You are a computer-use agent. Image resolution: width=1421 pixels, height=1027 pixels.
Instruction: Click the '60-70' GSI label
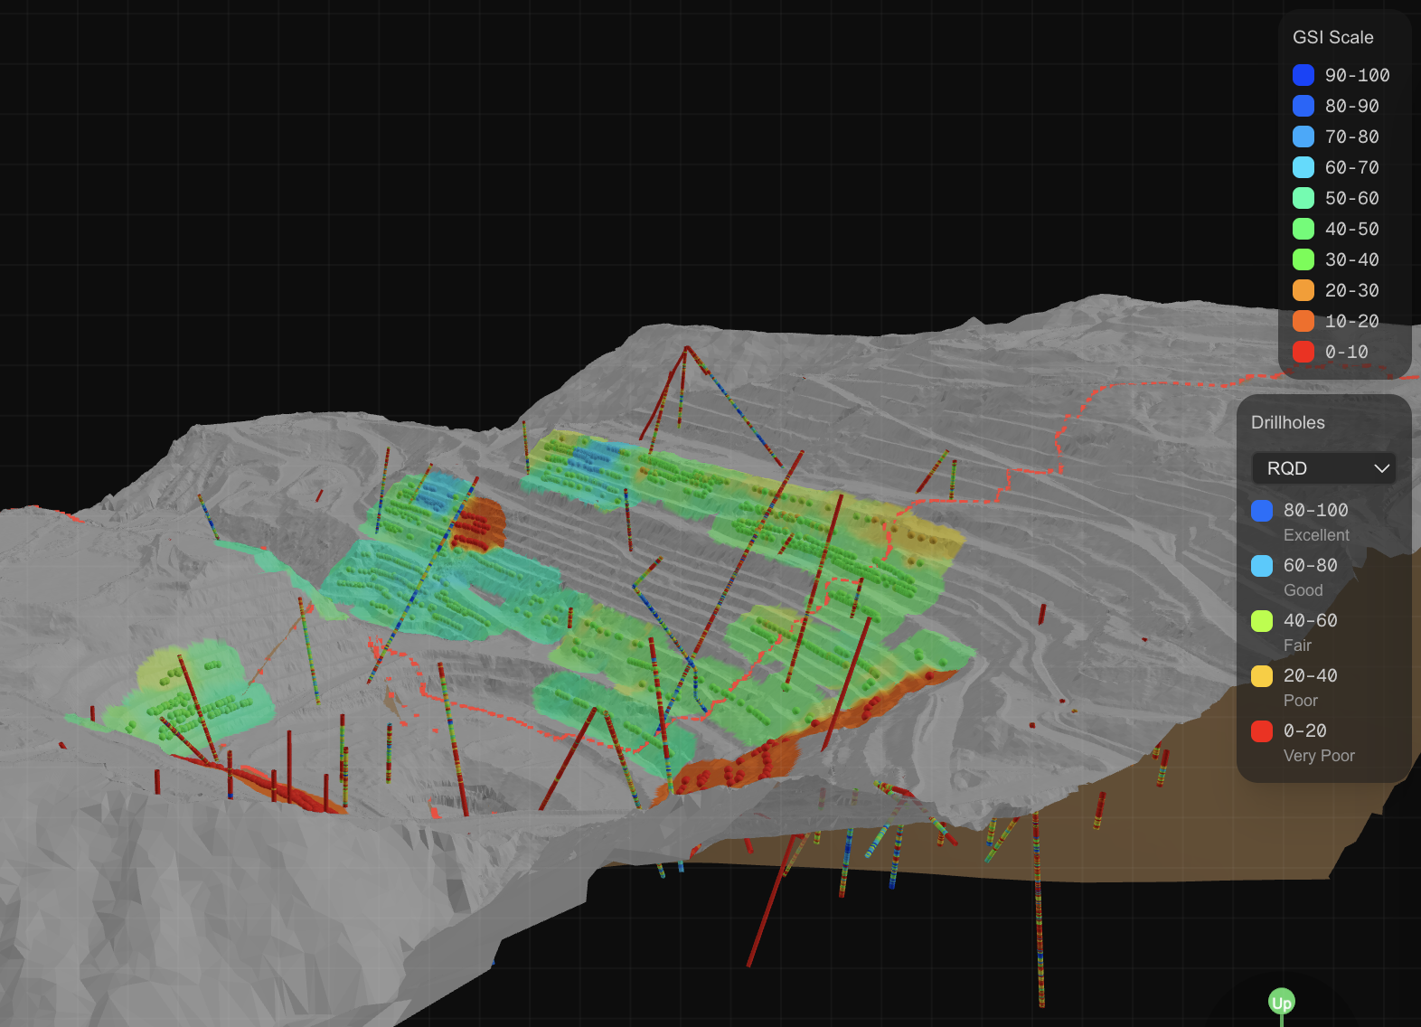[1351, 167]
